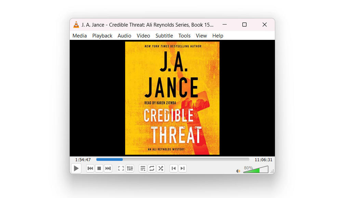Toggle the playlist view icon
Image resolution: width=346 pixels, height=198 pixels.
point(143,168)
